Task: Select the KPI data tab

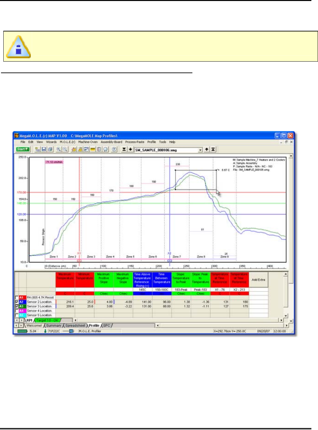Action: pos(29,320)
